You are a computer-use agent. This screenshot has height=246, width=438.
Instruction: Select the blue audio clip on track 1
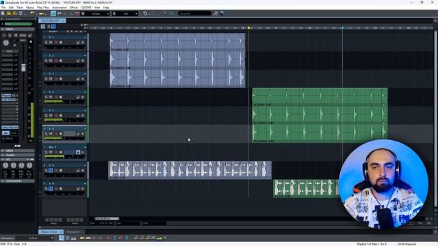pyautogui.click(x=177, y=42)
